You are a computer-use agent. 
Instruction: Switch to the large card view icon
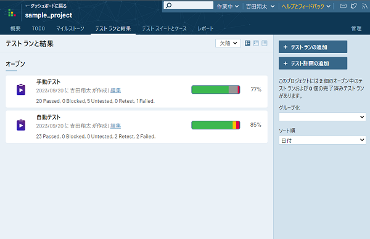click(247, 43)
